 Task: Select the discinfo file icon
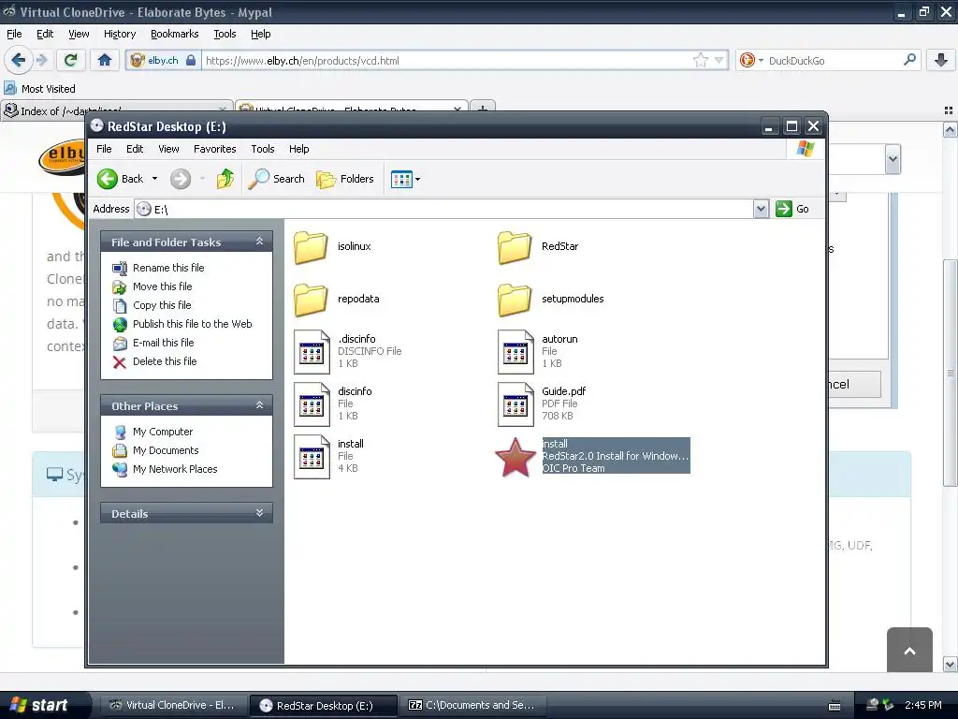point(312,404)
